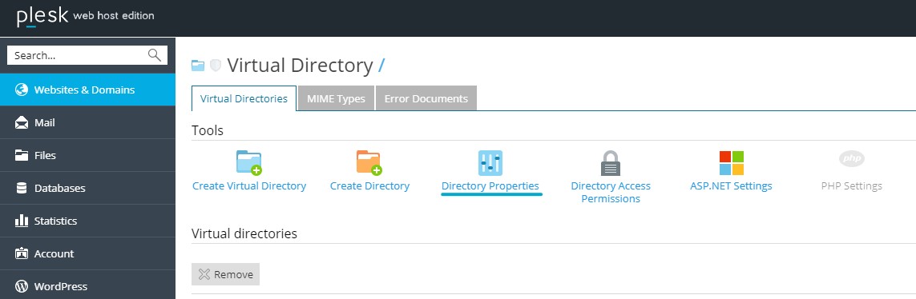Open the ASP.NET Settings link
This screenshot has width=916, height=299.
tap(731, 186)
